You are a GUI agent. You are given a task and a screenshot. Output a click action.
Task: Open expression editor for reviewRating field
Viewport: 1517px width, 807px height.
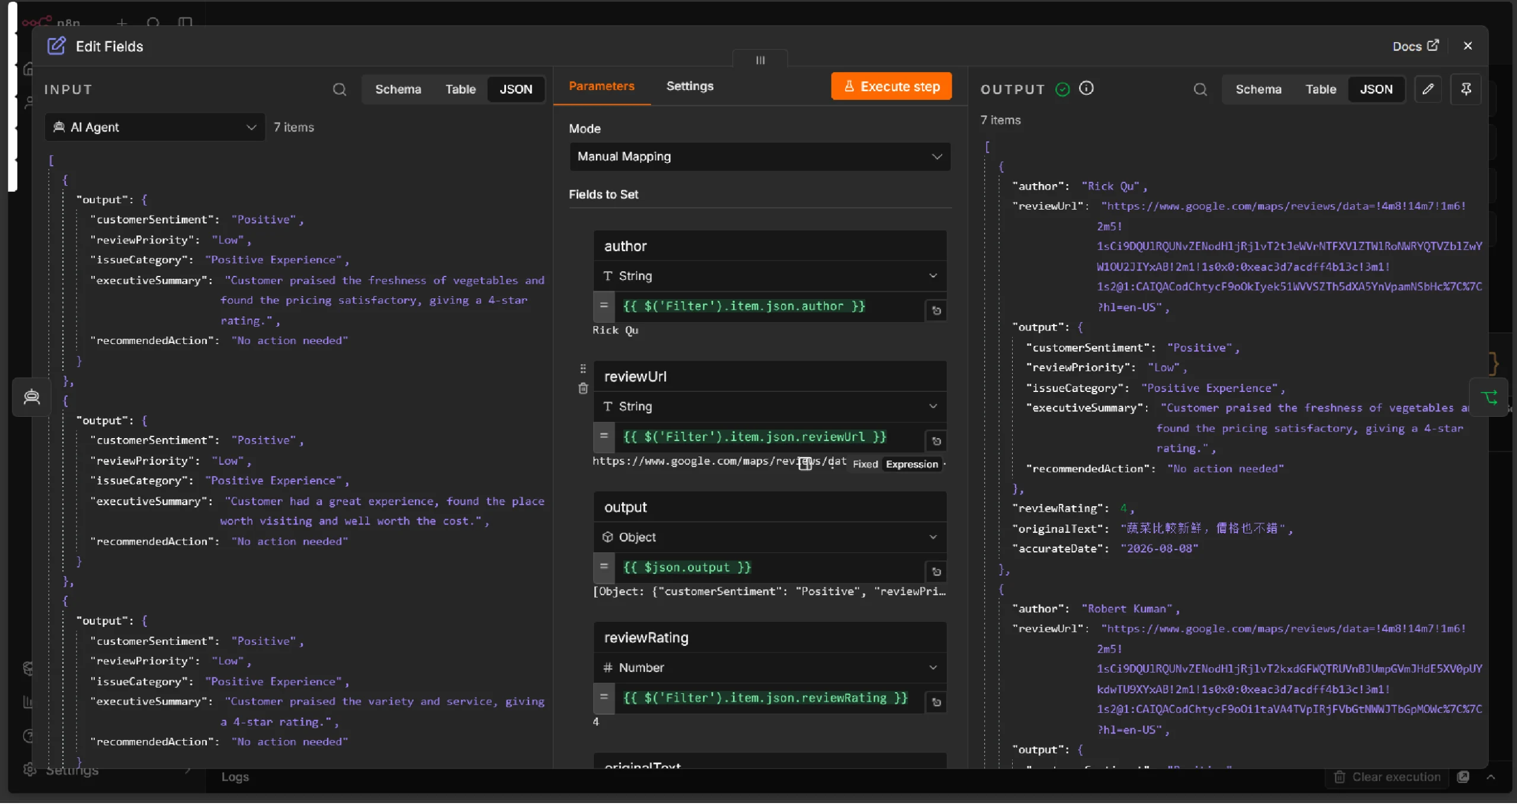[x=936, y=703]
